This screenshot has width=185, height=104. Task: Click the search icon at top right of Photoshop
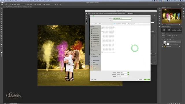(x=178, y=5)
